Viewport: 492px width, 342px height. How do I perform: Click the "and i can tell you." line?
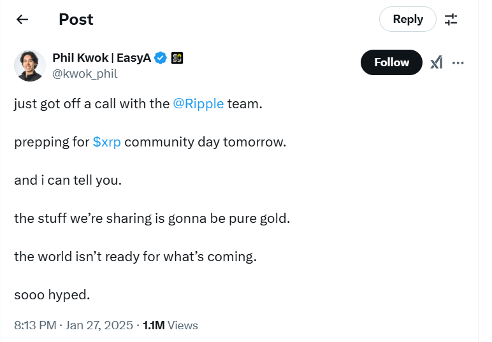(68, 180)
